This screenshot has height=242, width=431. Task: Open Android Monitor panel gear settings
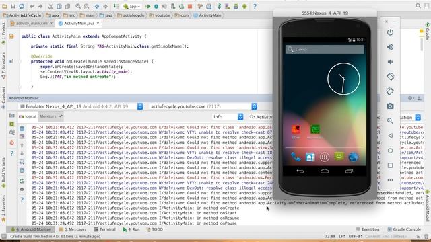(x=410, y=98)
